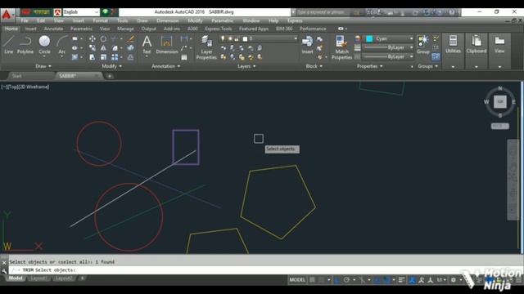Click the Copy tool in Modify panel

point(93,48)
